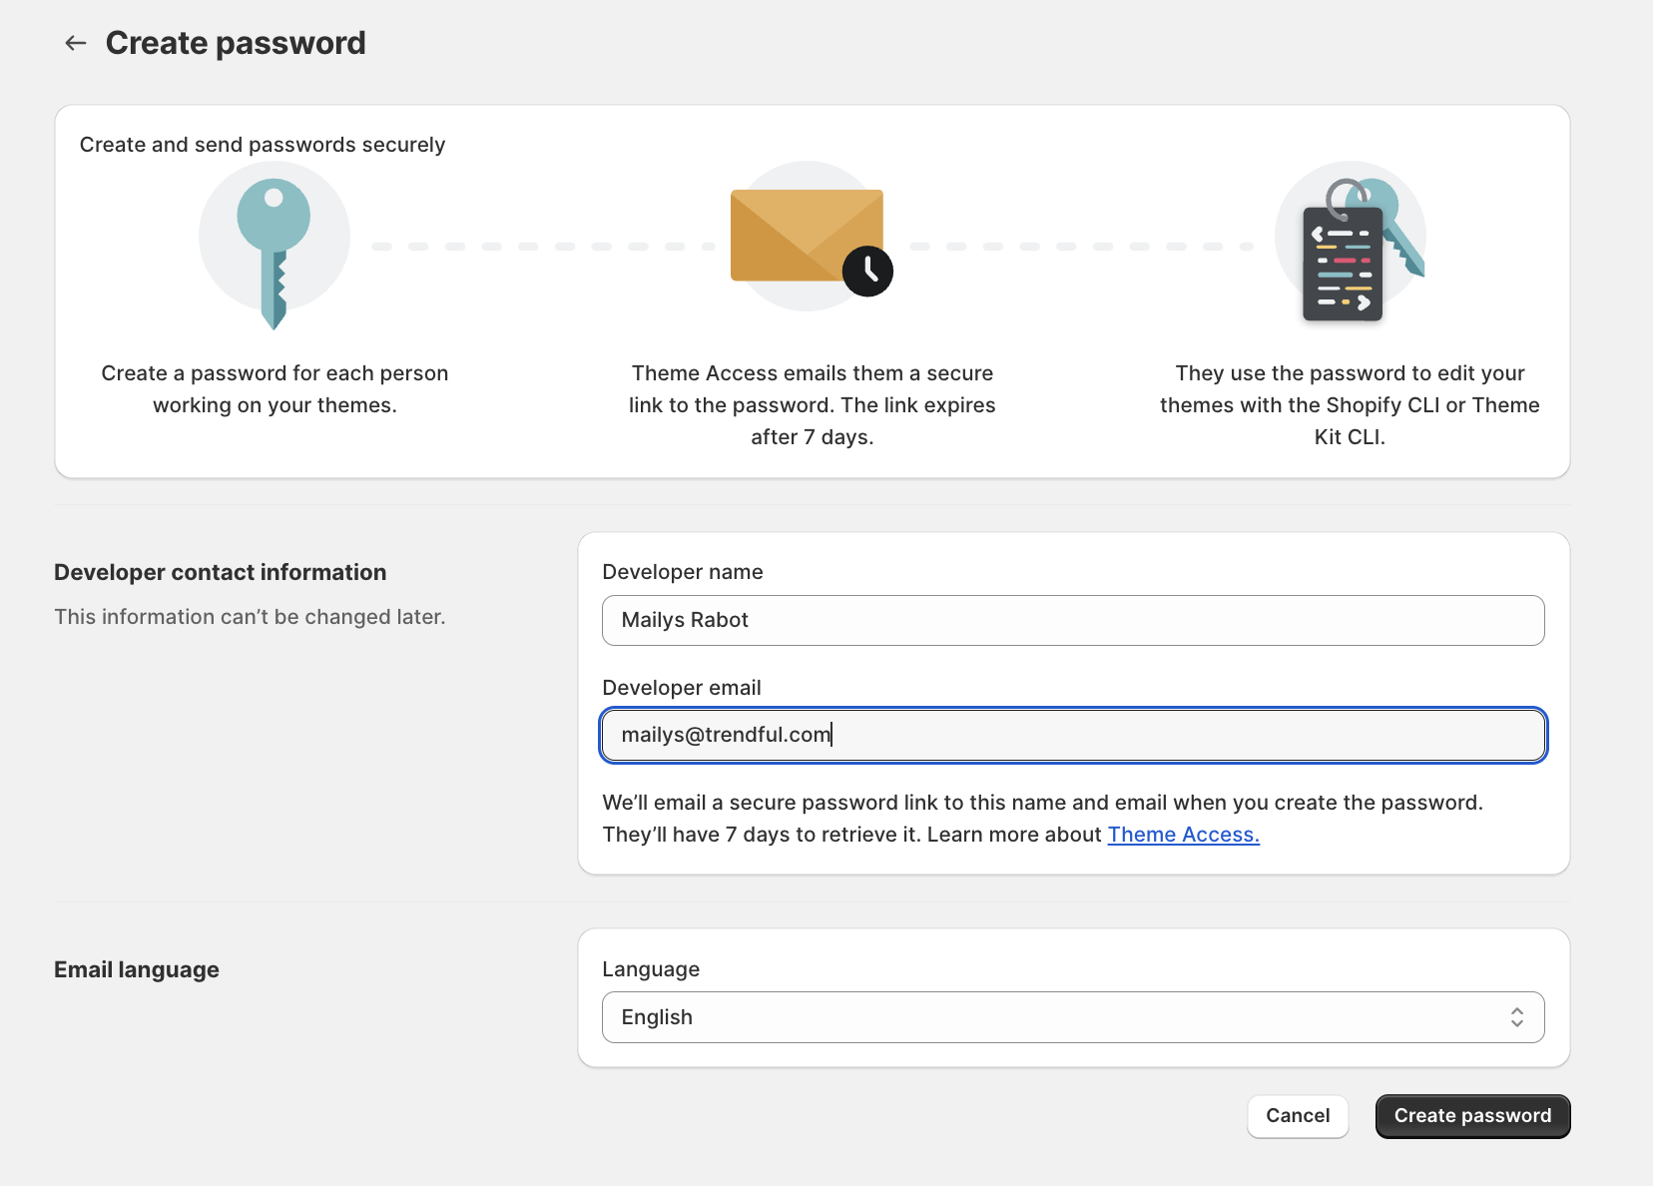Click the 'Create and send passwords securely' title
This screenshot has height=1186, width=1653.
click(x=263, y=145)
